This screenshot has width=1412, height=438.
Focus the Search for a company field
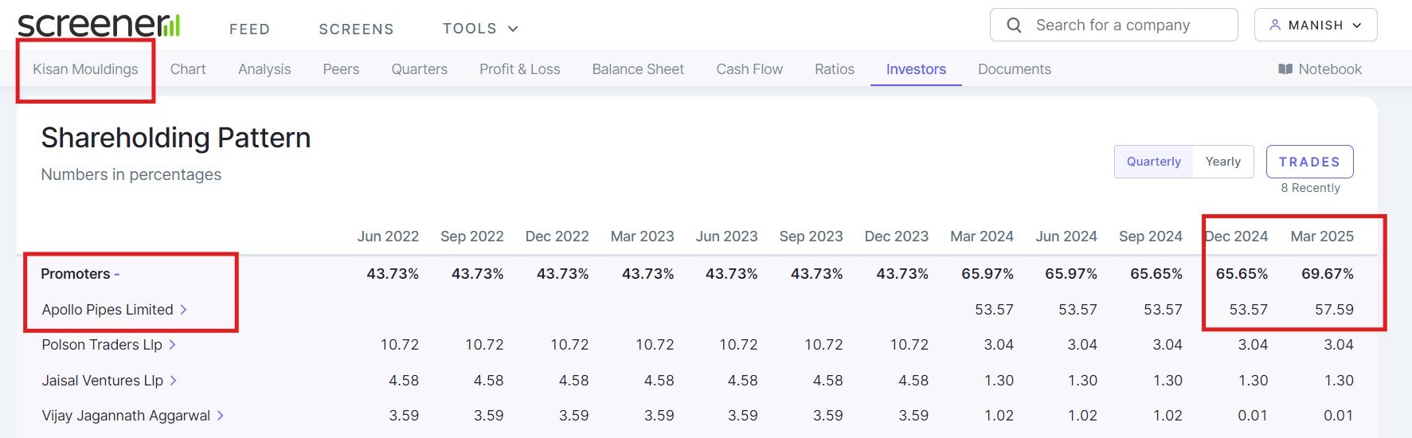pyautogui.click(x=1113, y=25)
